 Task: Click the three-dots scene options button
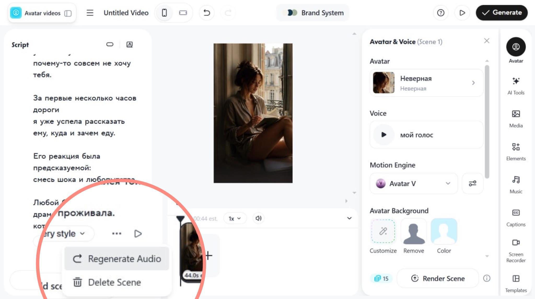coord(117,234)
